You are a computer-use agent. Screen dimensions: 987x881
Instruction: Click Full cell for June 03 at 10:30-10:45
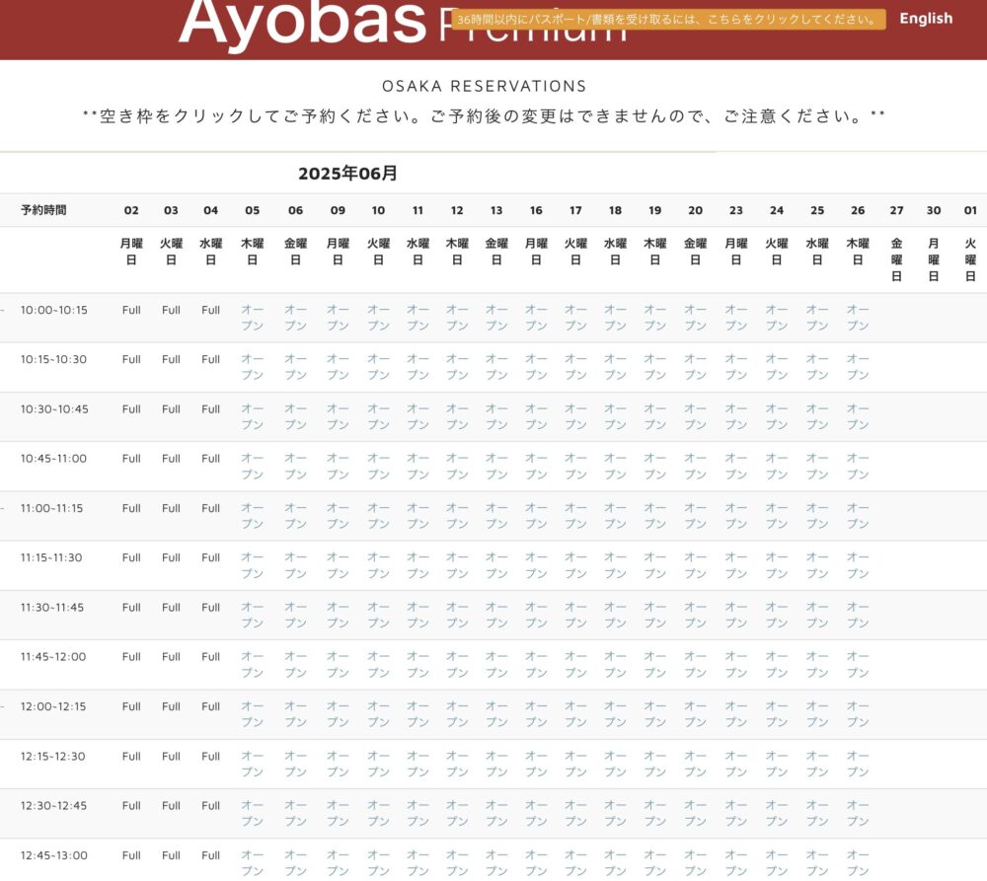171,409
